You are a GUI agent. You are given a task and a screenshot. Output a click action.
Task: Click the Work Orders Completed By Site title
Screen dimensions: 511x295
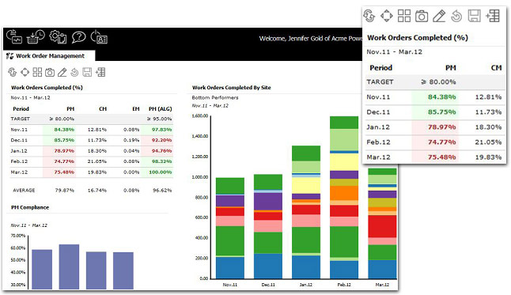(232, 87)
